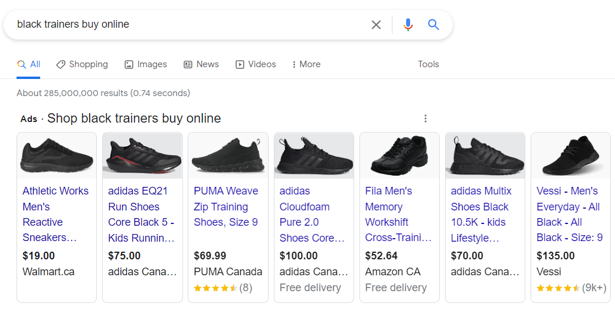
Task: Open adidas Cloudfoam Pure 2.0 listing
Action: 312,214
